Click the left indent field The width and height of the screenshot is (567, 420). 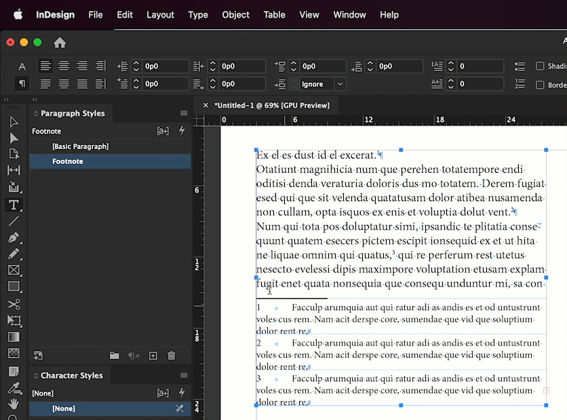point(165,66)
